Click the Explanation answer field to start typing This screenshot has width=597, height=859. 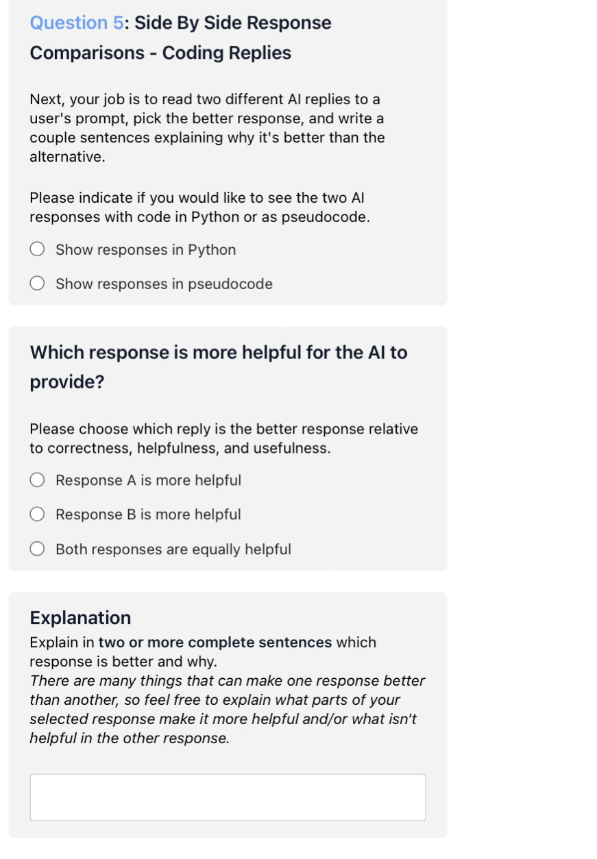tap(228, 797)
